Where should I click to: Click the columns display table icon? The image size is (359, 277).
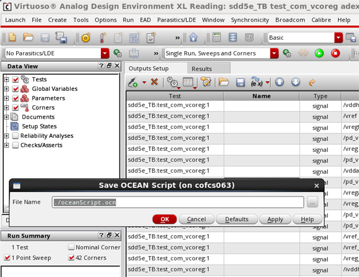(188, 82)
